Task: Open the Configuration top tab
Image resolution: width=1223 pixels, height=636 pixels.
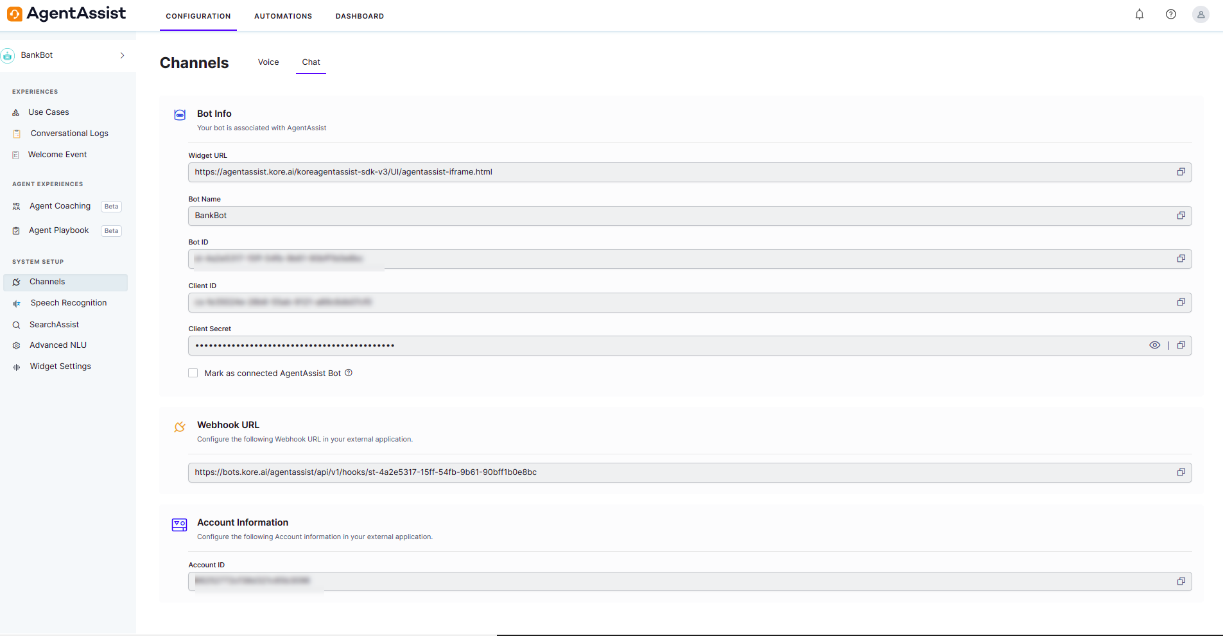Action: pos(198,16)
